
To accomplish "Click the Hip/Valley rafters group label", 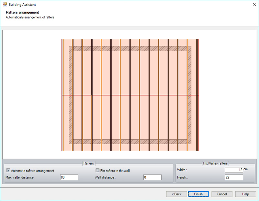I will (215, 164).
